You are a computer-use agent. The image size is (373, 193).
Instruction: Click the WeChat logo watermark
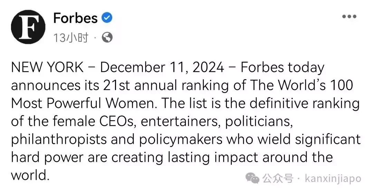(252, 178)
